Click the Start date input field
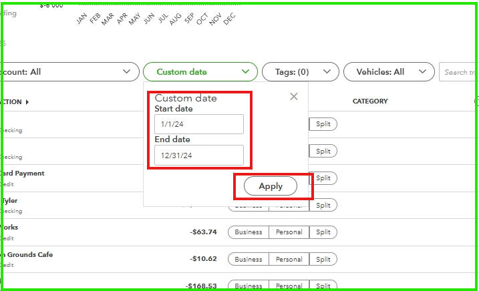The width and height of the screenshot is (479, 291). [198, 124]
